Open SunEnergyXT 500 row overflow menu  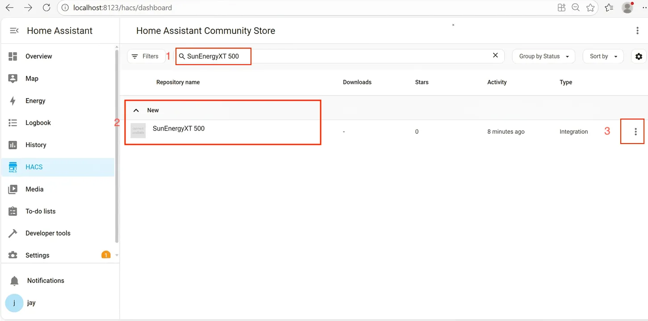[x=635, y=132]
